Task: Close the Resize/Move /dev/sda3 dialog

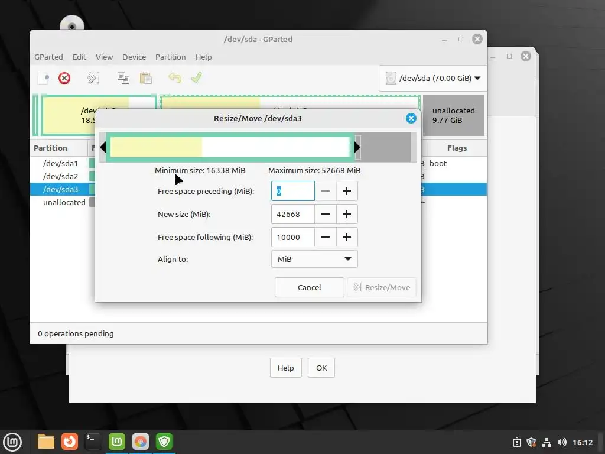Action: tap(411, 118)
